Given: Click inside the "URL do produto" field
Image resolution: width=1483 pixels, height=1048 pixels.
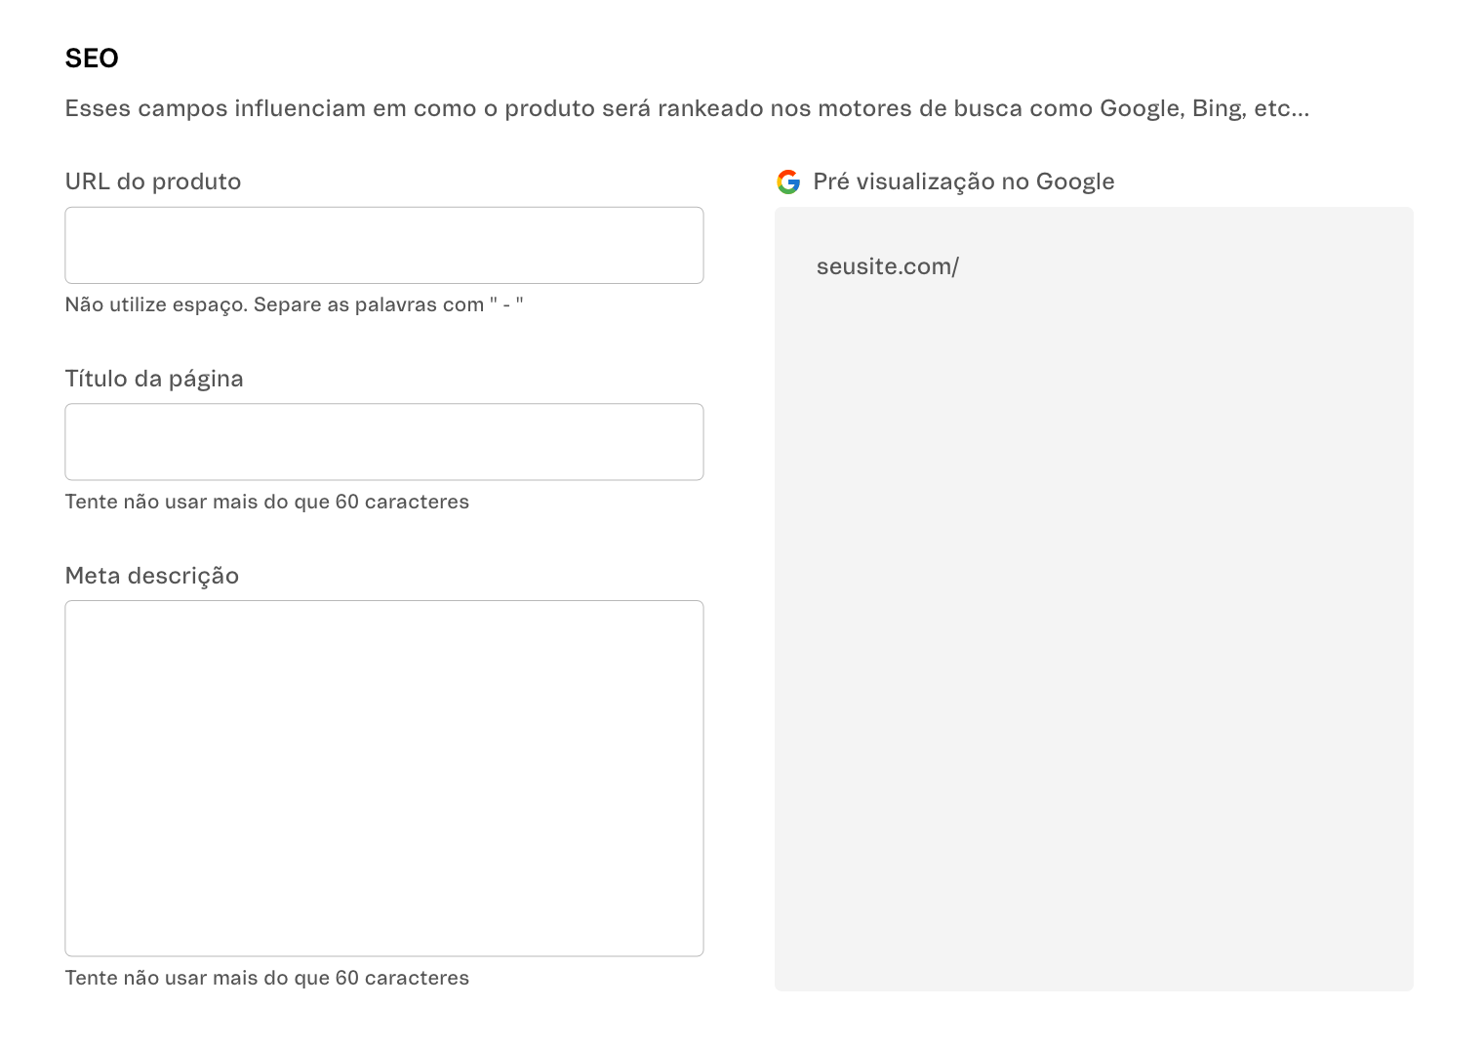Looking at the screenshot, I should (383, 245).
